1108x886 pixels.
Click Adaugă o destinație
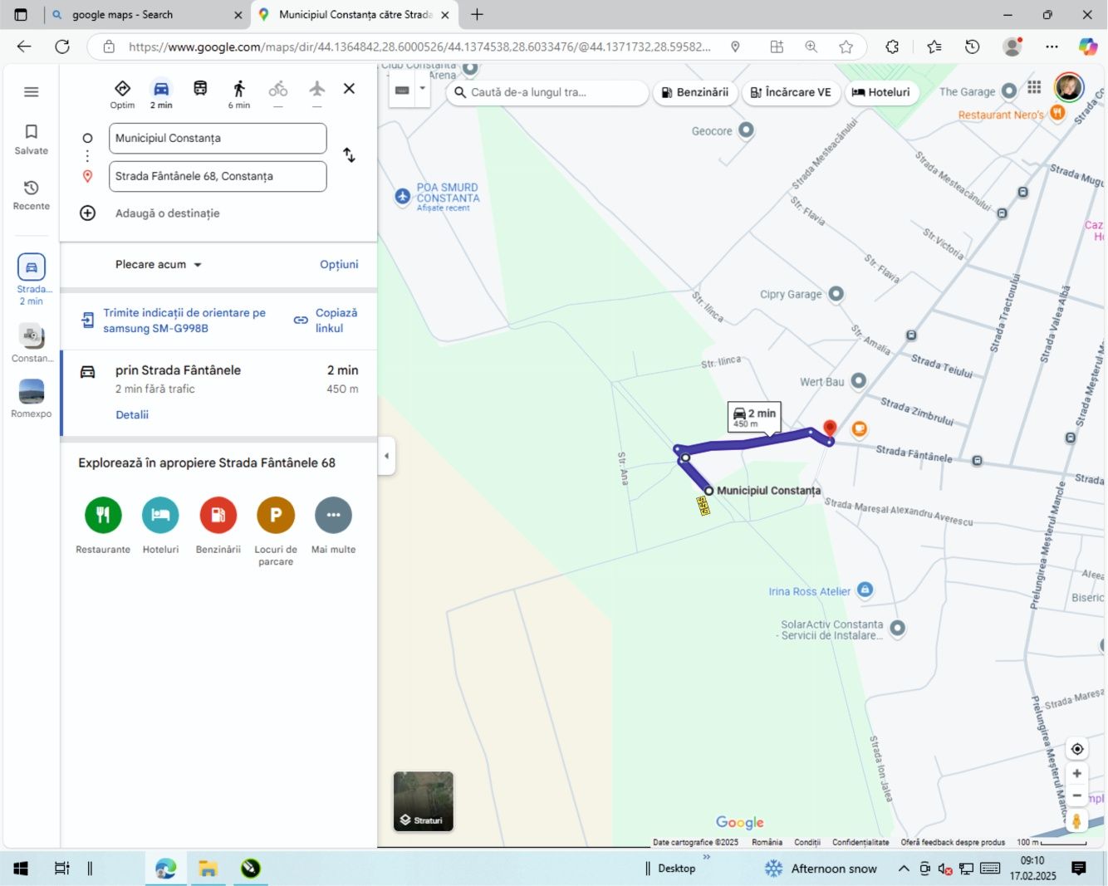[167, 213]
